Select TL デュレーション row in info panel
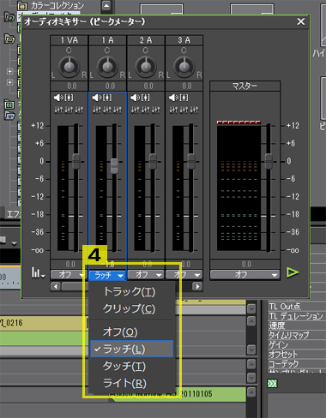326x418 pixels. coord(297,316)
